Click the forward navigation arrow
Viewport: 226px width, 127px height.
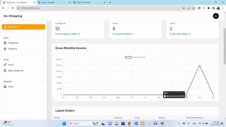click(x=8, y=8)
